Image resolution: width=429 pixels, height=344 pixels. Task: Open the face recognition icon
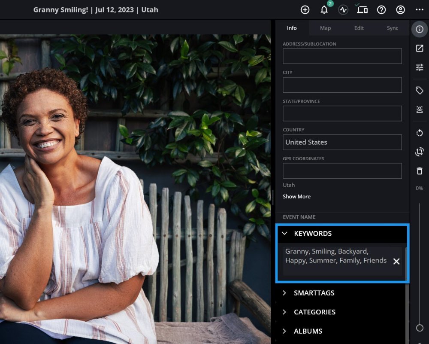[420, 110]
